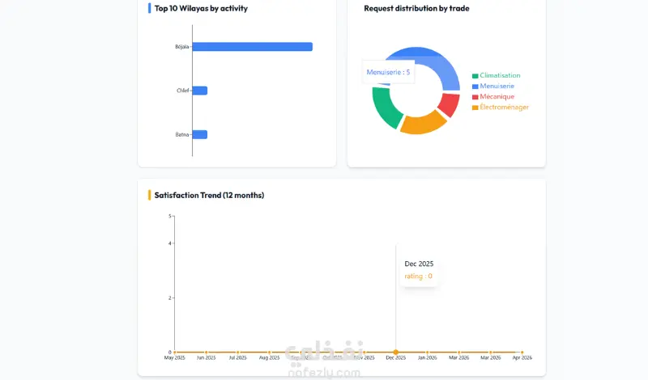This screenshot has width=648, height=380.
Task: Select the orange Électroménager donut segment
Action: pos(423,124)
